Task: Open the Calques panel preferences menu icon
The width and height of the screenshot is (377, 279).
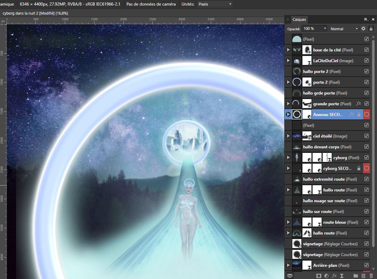Action: point(366,19)
